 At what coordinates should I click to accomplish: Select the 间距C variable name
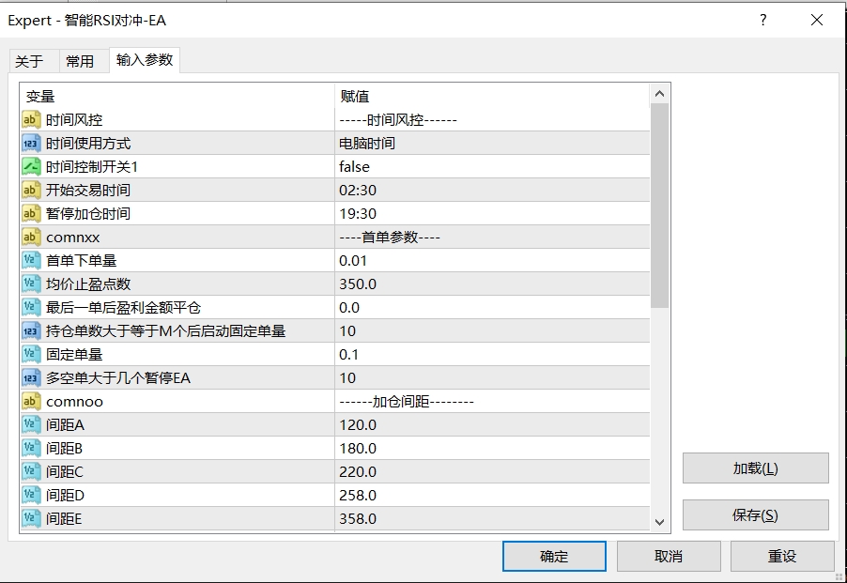click(x=64, y=472)
